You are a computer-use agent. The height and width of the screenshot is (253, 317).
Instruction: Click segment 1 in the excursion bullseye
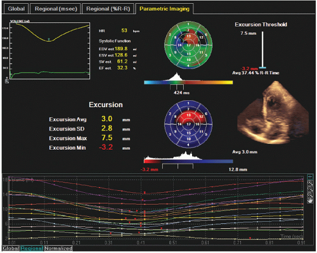(x=188, y=103)
